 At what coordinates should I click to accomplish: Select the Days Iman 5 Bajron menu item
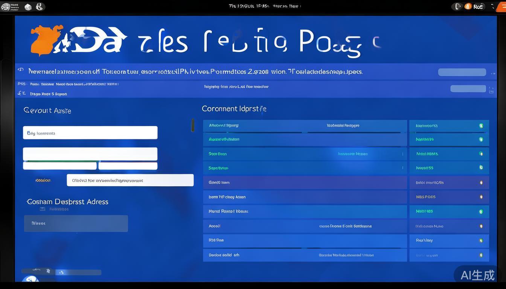coord(49,94)
